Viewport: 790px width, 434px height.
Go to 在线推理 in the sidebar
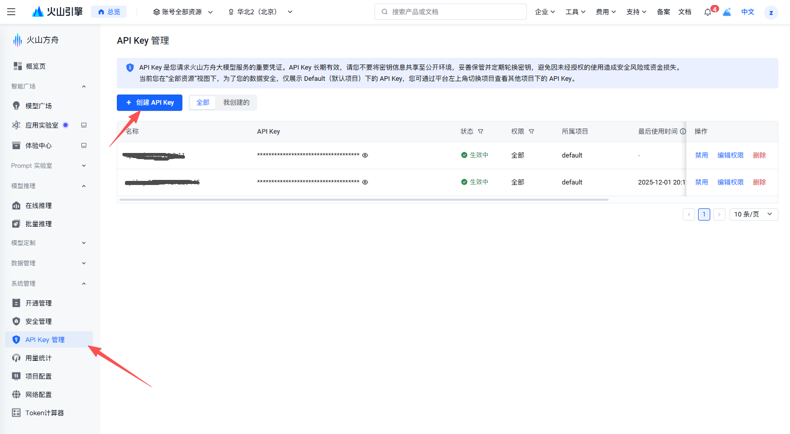click(x=39, y=206)
